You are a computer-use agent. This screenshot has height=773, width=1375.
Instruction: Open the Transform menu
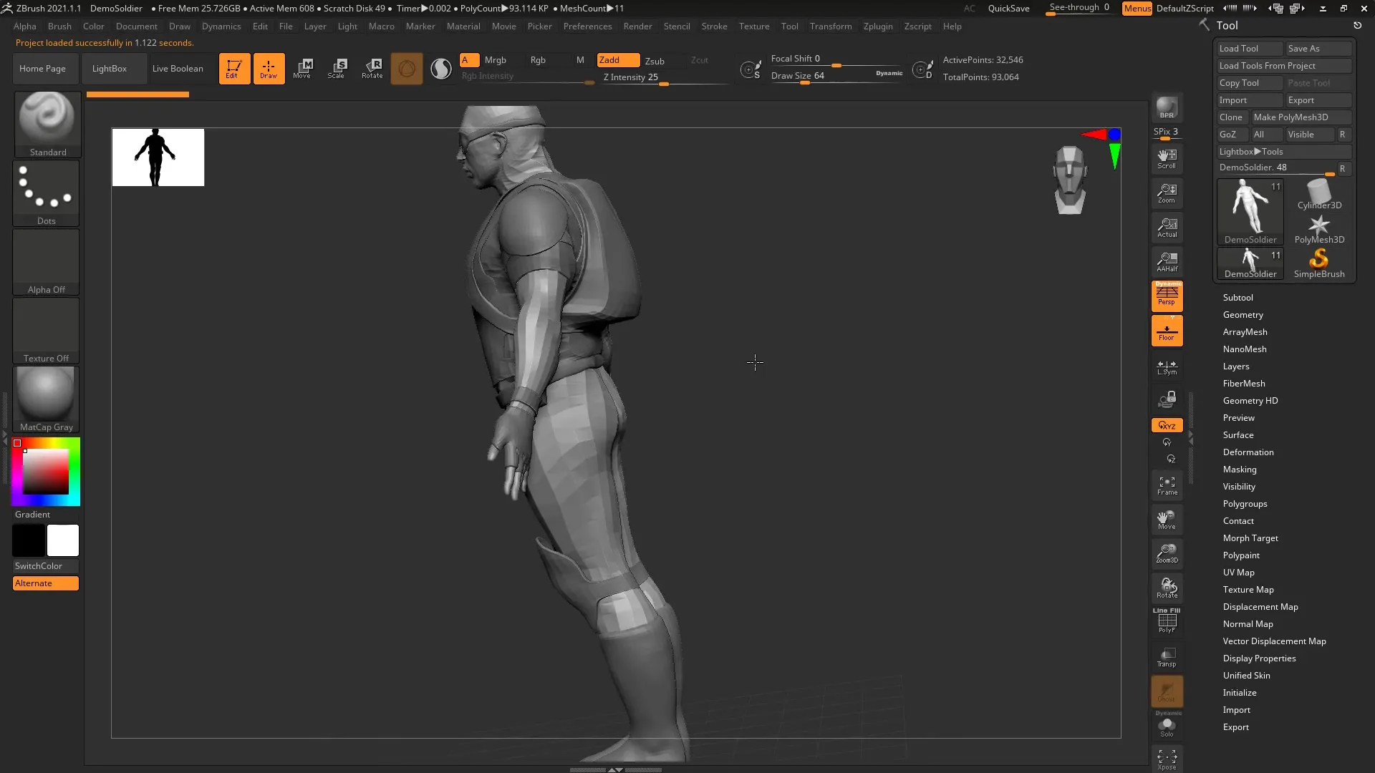831,26
